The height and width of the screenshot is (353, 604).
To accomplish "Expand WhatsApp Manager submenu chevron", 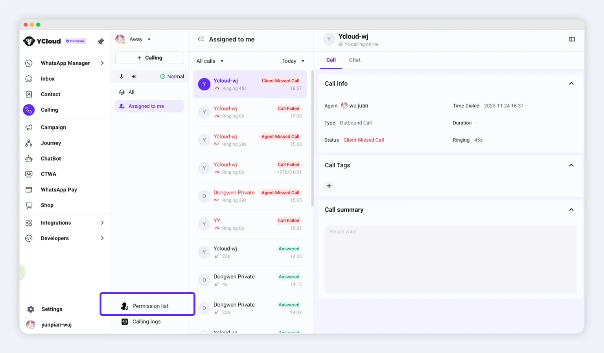I will tap(102, 63).
